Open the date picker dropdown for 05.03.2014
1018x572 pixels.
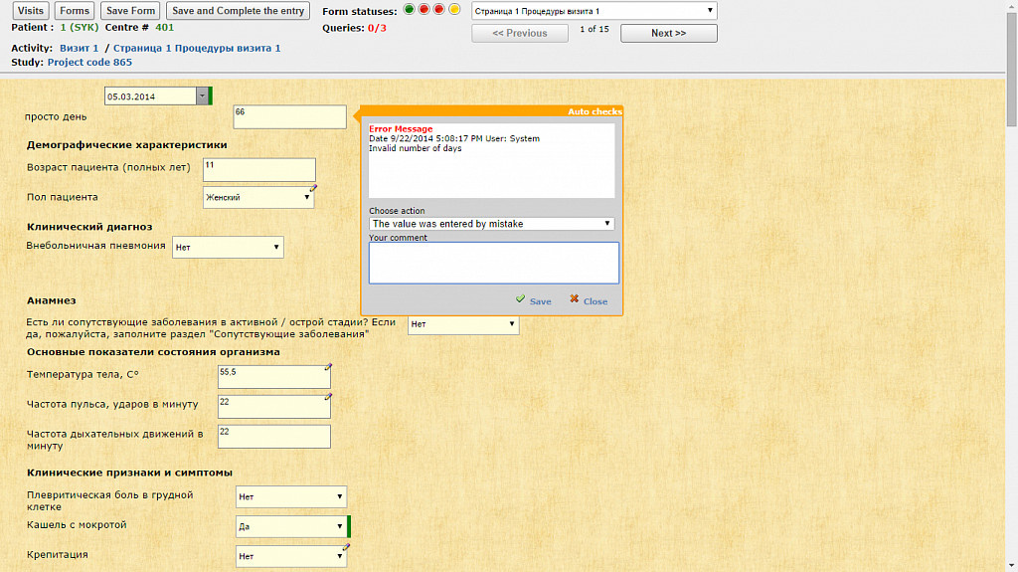tap(203, 96)
